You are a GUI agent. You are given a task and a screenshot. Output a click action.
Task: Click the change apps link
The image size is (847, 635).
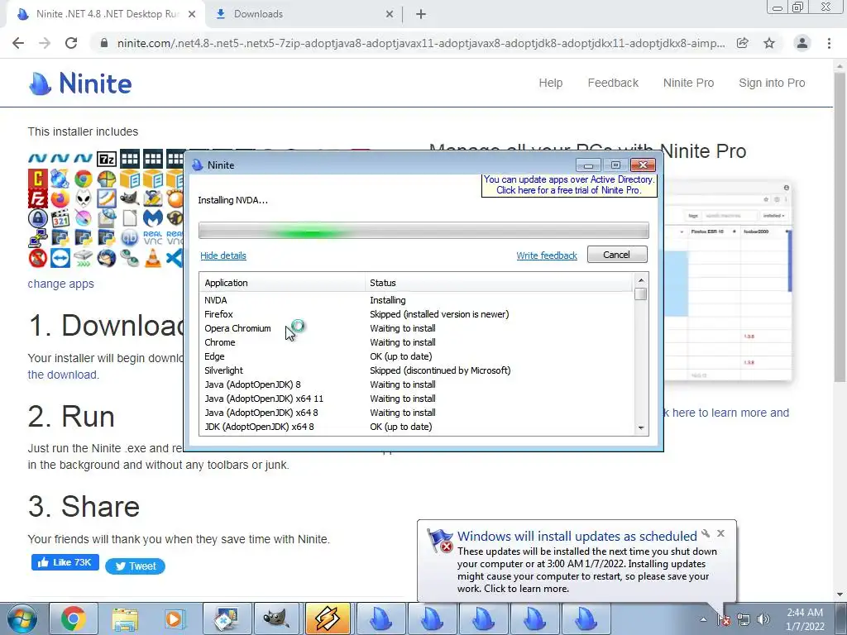point(60,284)
